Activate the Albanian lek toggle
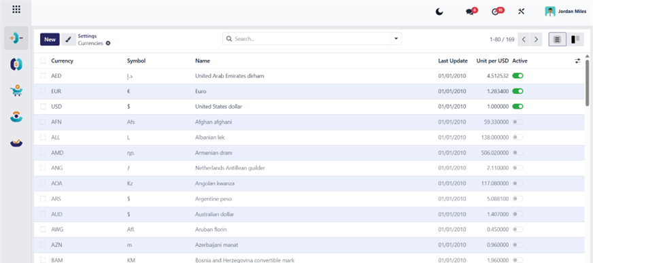The image size is (646, 263). point(518,137)
